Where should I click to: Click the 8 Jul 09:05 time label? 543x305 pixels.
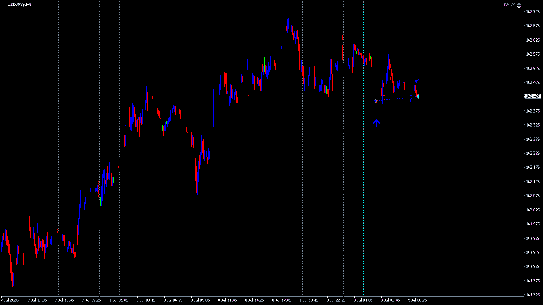(200, 300)
